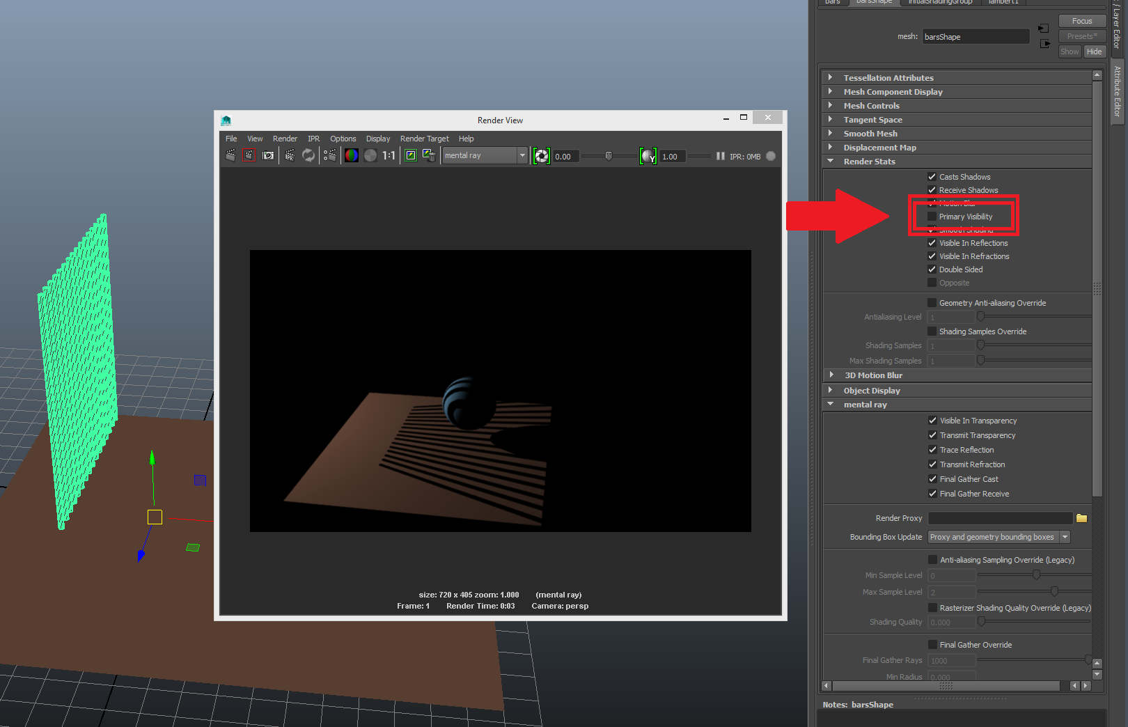1128x727 pixels.
Task: Click the keep image icon
Action: tap(411, 156)
